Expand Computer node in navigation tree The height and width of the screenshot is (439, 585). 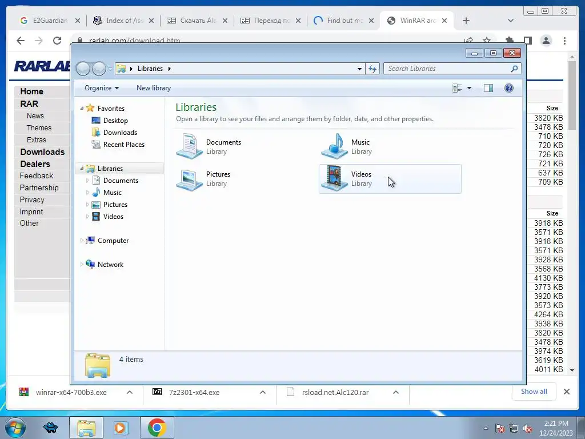pos(82,241)
